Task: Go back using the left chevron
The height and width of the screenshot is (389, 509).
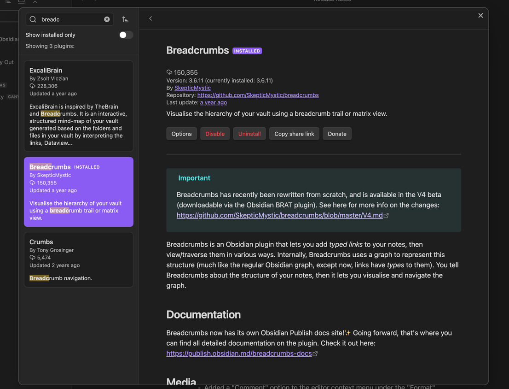Action: 150,18
